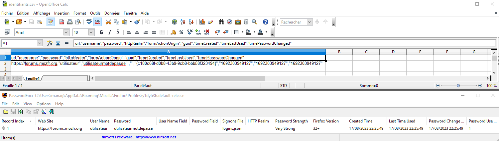
Task: Open font color dropdown arrow
Action: coord(266,32)
